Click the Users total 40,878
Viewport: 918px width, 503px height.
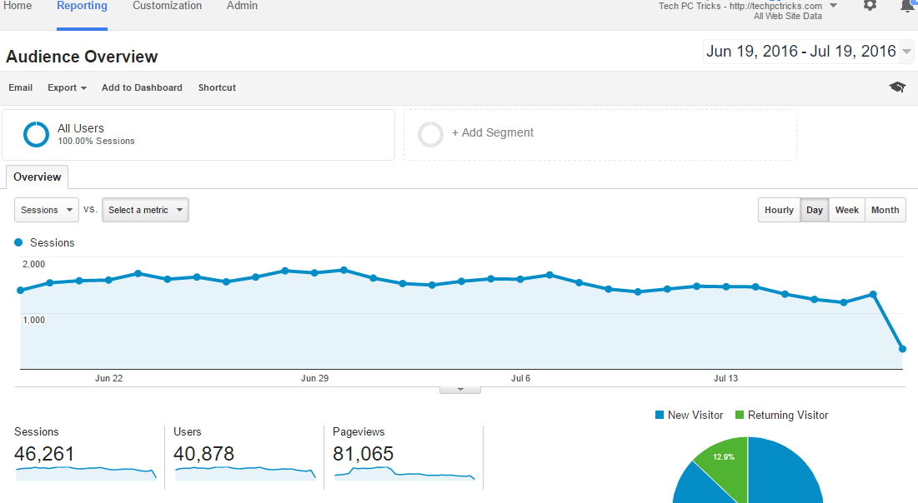(203, 454)
